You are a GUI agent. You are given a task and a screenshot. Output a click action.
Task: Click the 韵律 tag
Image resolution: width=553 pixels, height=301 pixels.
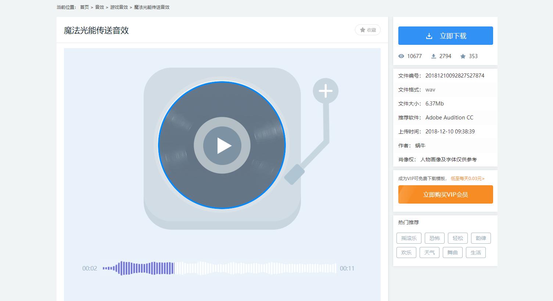481,238
